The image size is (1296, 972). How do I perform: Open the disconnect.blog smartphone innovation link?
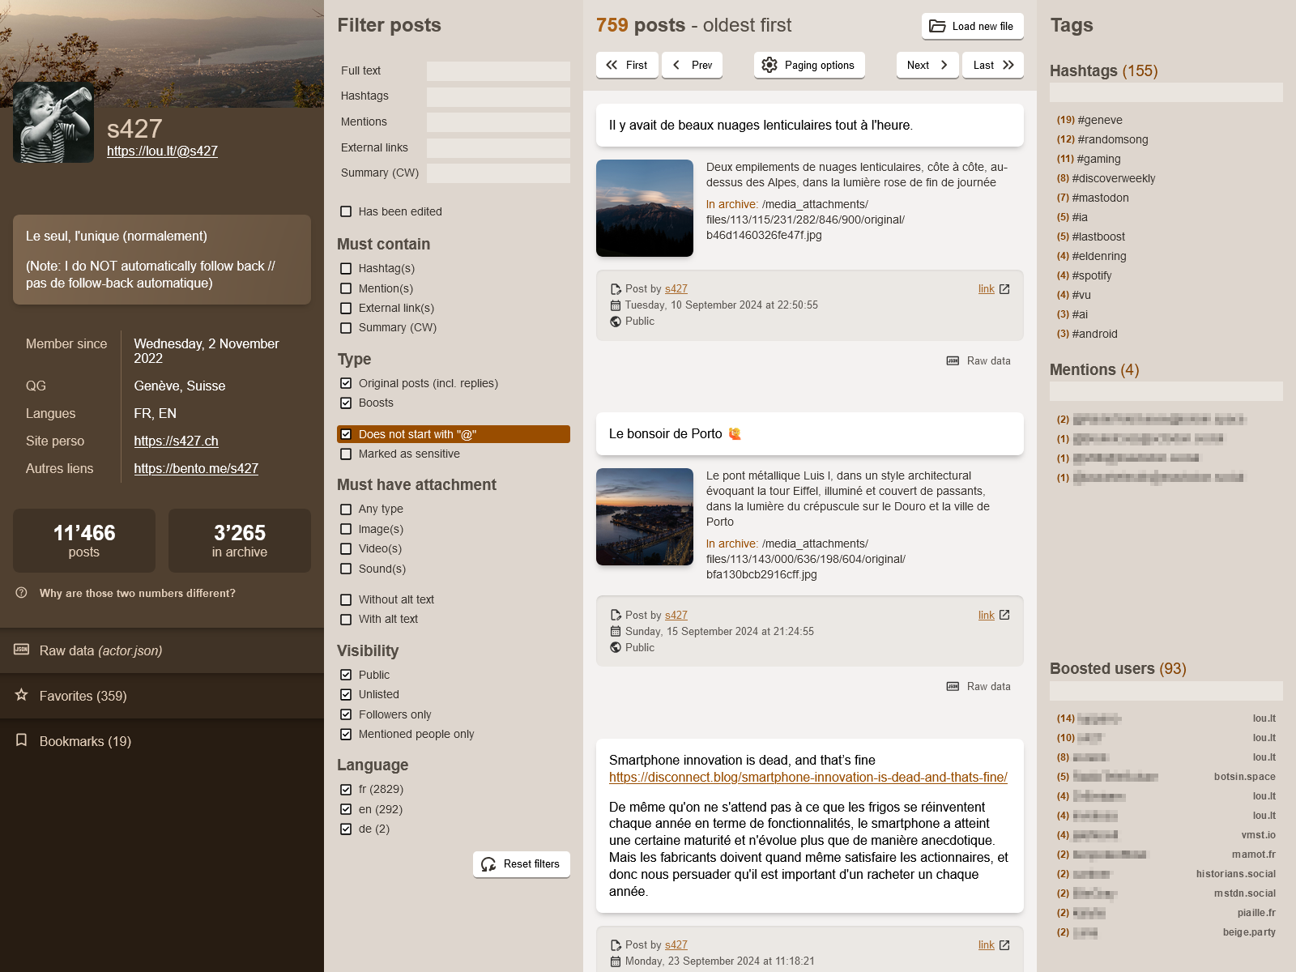808,777
